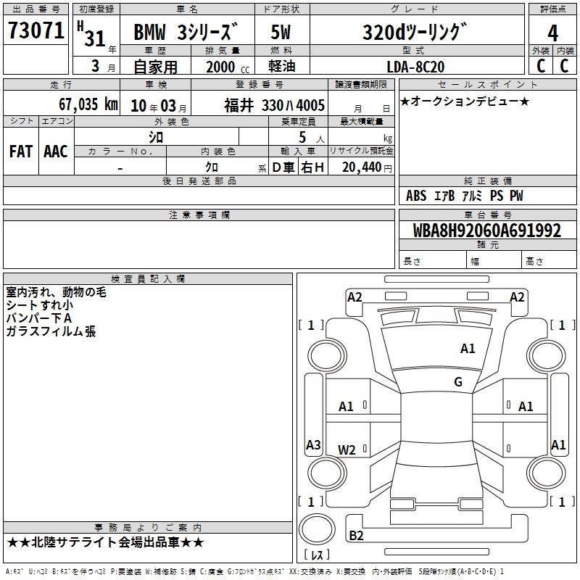This screenshot has height=580, width=580.
Task: Click the A1 mark on the hood
Action: click(x=468, y=349)
